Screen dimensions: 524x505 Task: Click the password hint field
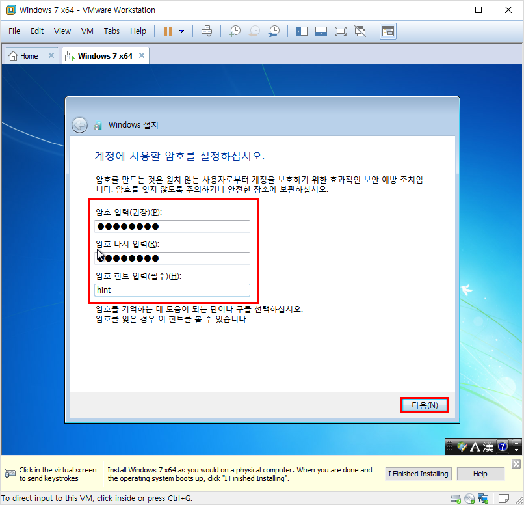[172, 290]
